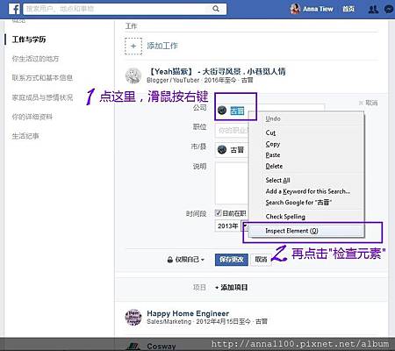Open the 仅限自己 privacy dropdown
Viewport: 395px width, 351px height.
click(185, 260)
